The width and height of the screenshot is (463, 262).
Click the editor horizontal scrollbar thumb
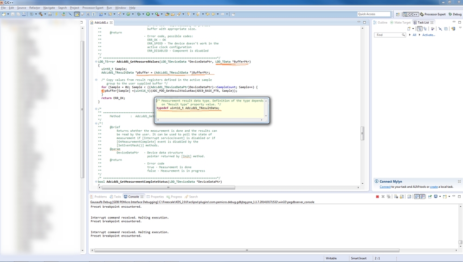pyautogui.click(x=168, y=187)
